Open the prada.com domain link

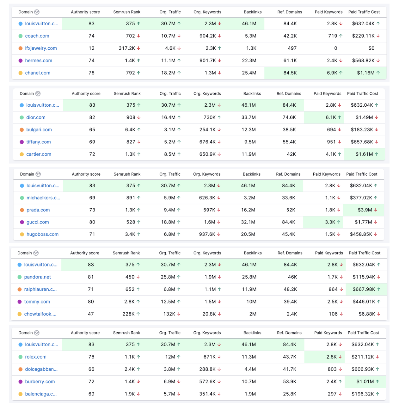tap(38, 210)
